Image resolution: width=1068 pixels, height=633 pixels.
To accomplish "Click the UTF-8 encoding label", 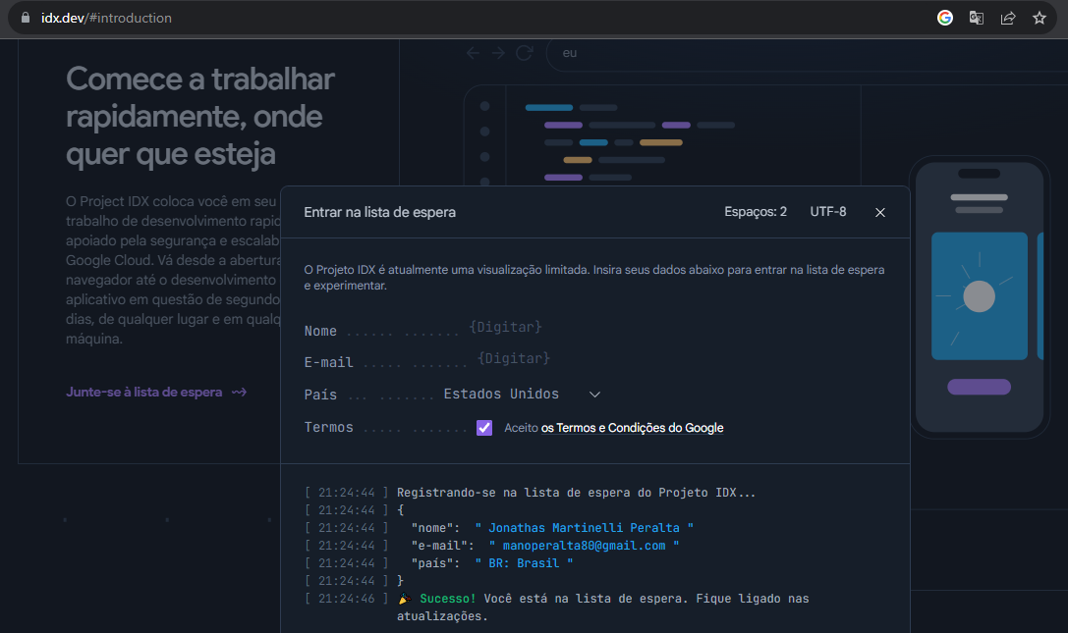I will coord(828,212).
